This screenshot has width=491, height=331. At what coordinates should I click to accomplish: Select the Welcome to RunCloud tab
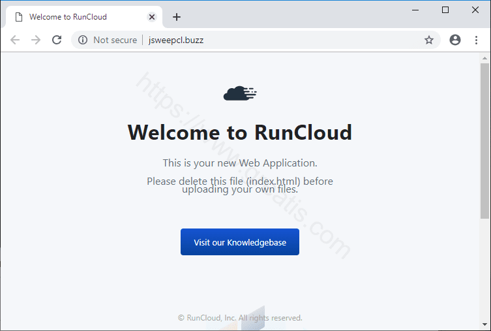click(72, 17)
